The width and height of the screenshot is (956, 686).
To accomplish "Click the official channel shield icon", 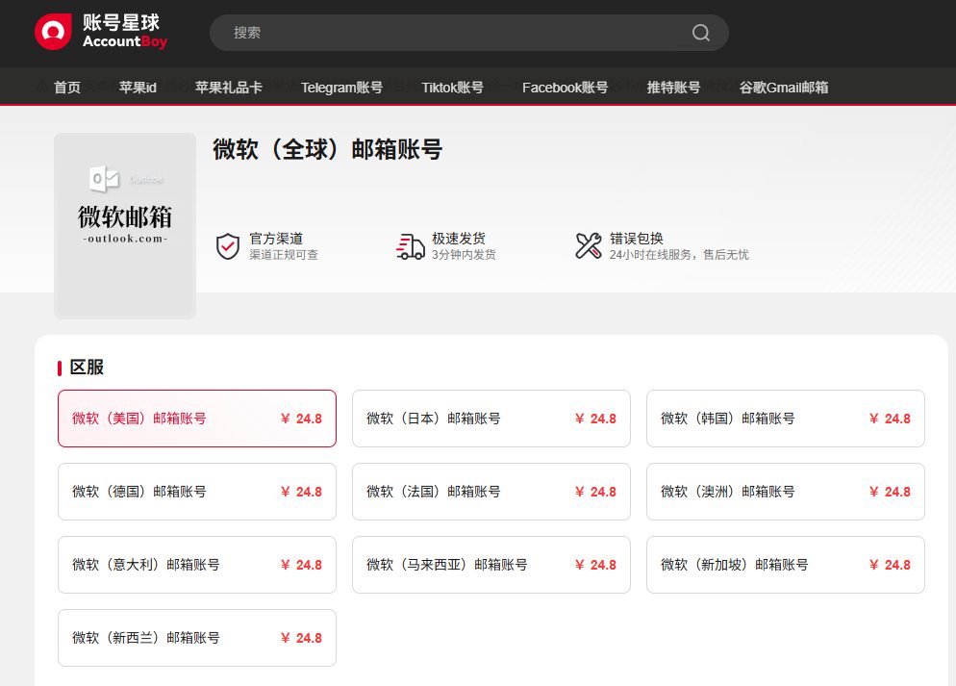I will [227, 246].
